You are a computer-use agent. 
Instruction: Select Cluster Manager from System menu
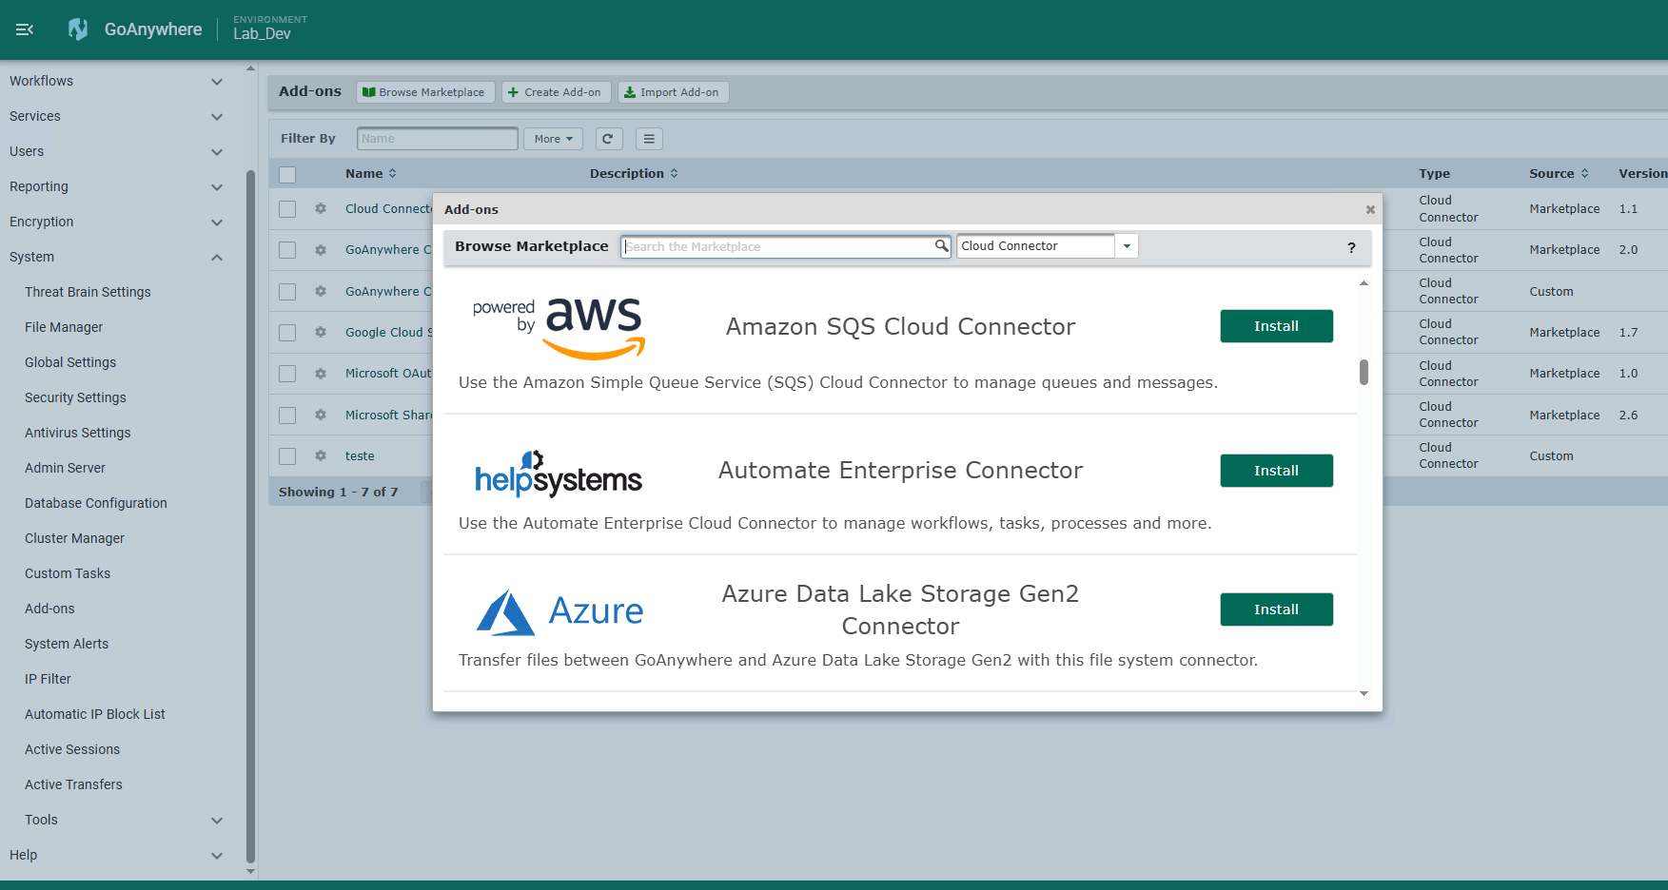pos(74,538)
